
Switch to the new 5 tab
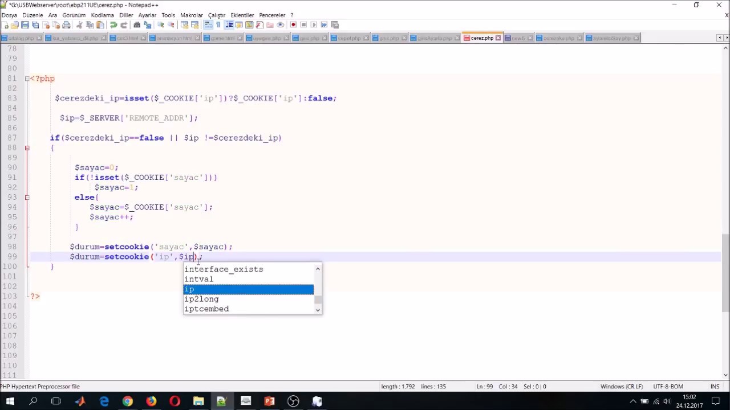point(518,38)
